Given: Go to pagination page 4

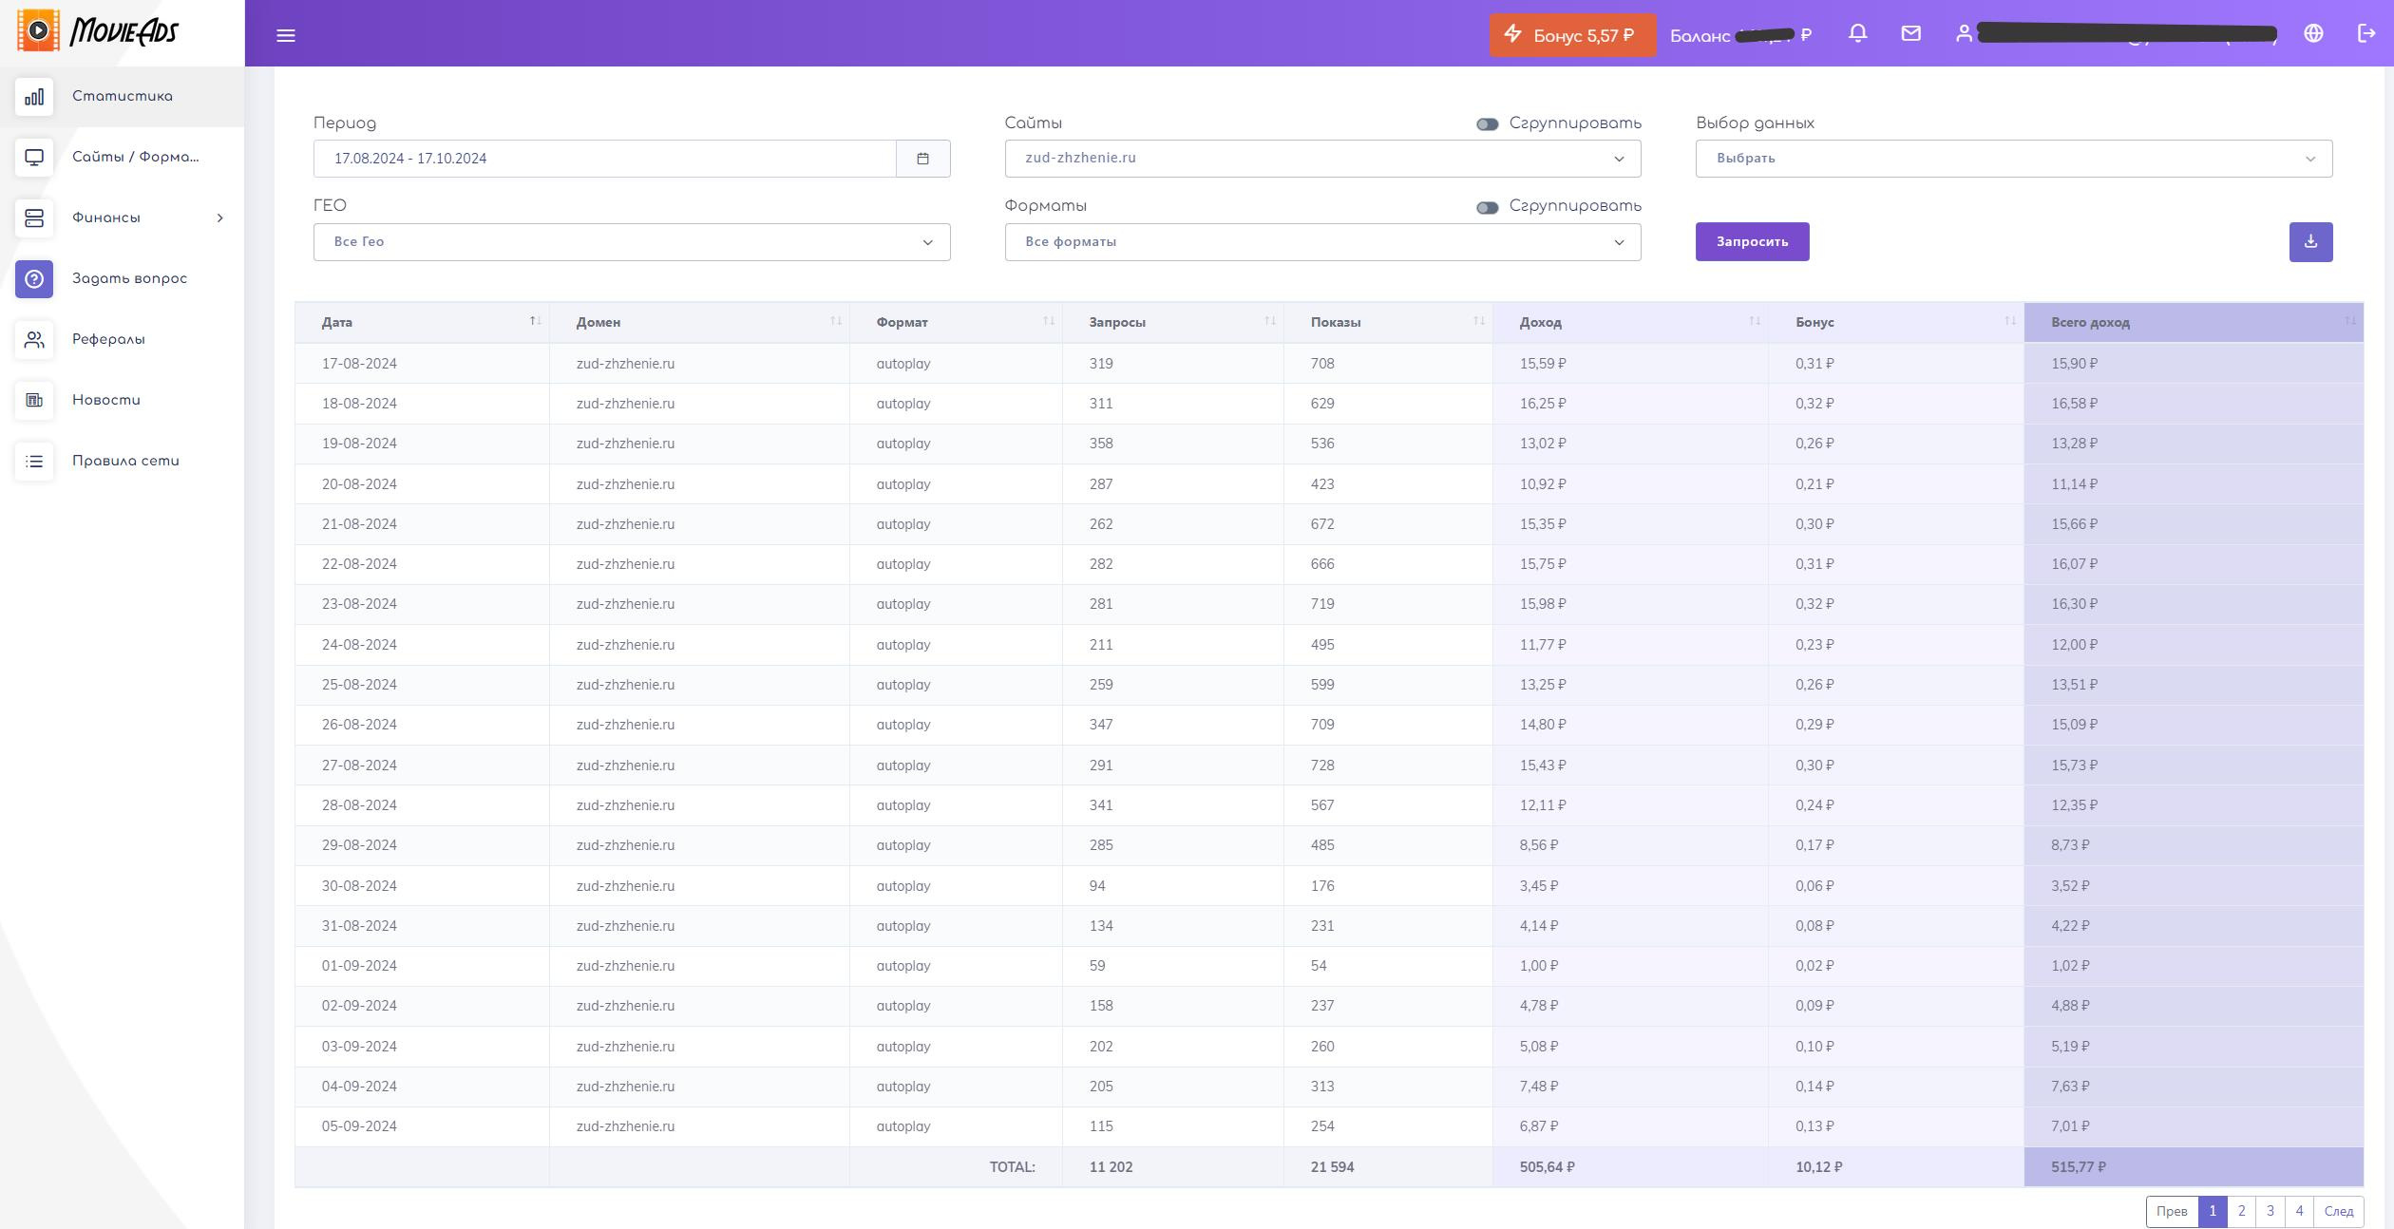Looking at the screenshot, I should click(x=2299, y=1211).
